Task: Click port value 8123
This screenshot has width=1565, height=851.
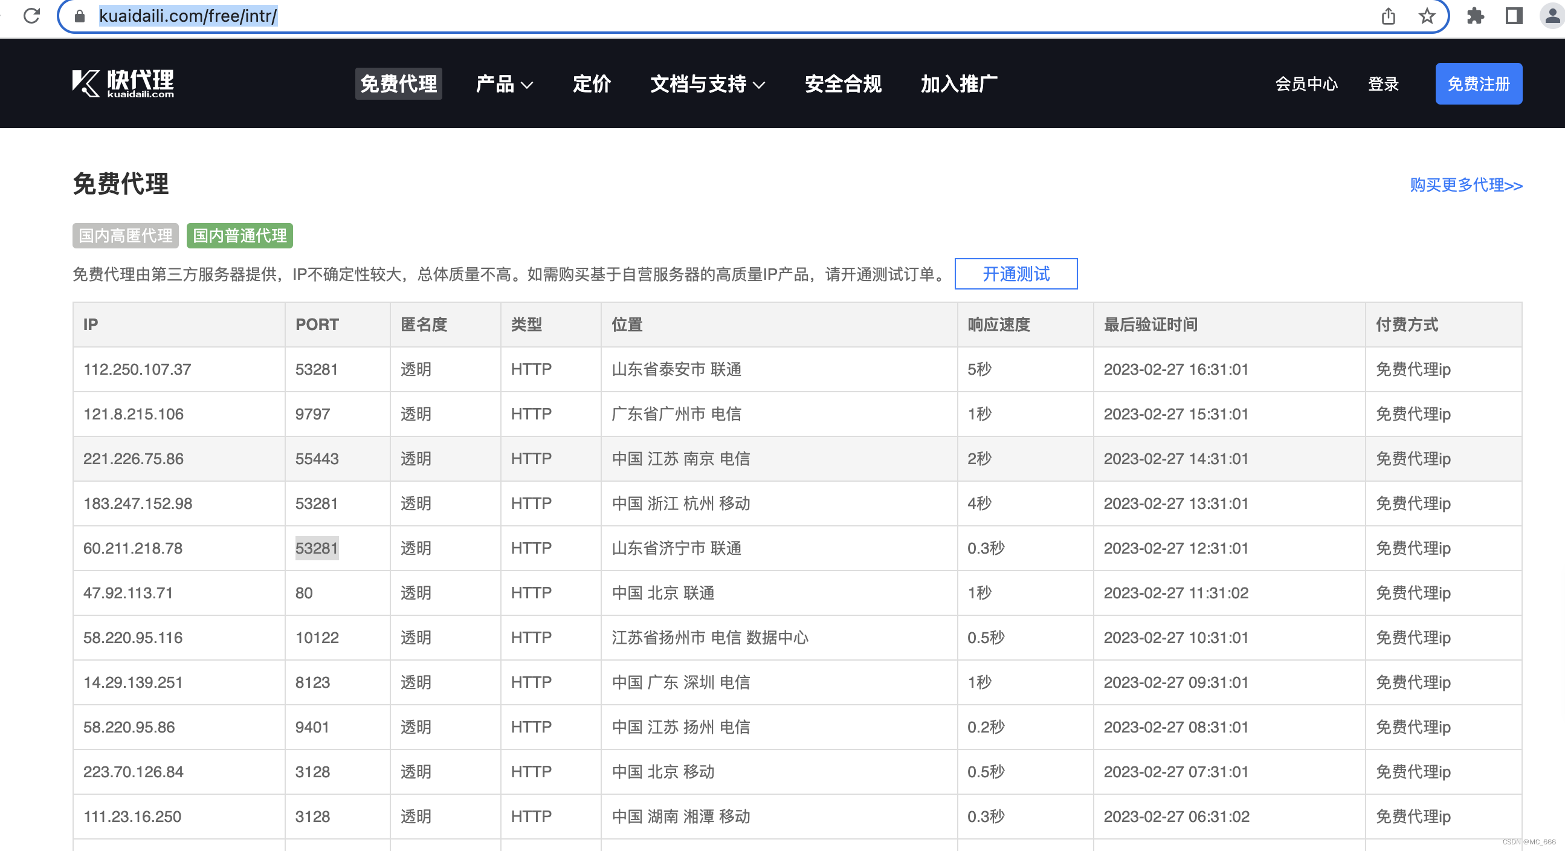Action: coord(312,682)
